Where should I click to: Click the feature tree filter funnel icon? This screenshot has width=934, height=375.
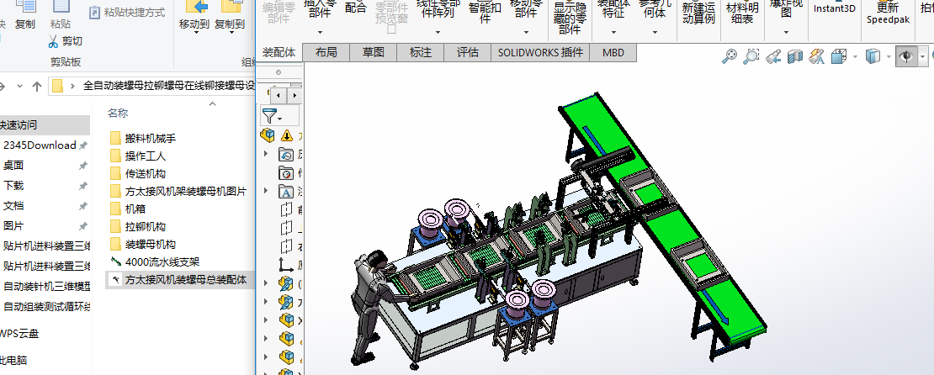point(269,116)
